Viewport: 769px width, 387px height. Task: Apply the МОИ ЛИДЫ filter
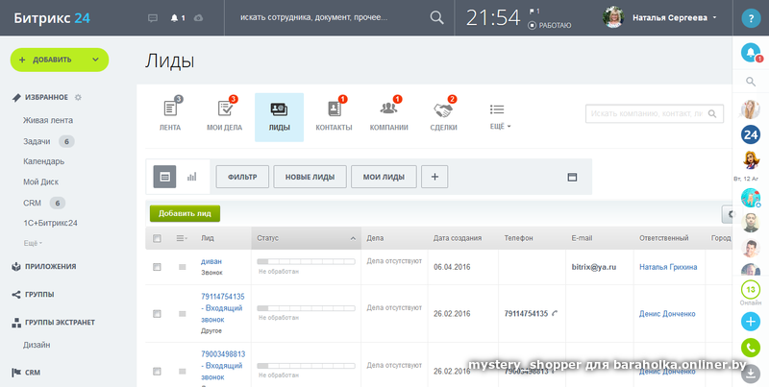(x=384, y=177)
